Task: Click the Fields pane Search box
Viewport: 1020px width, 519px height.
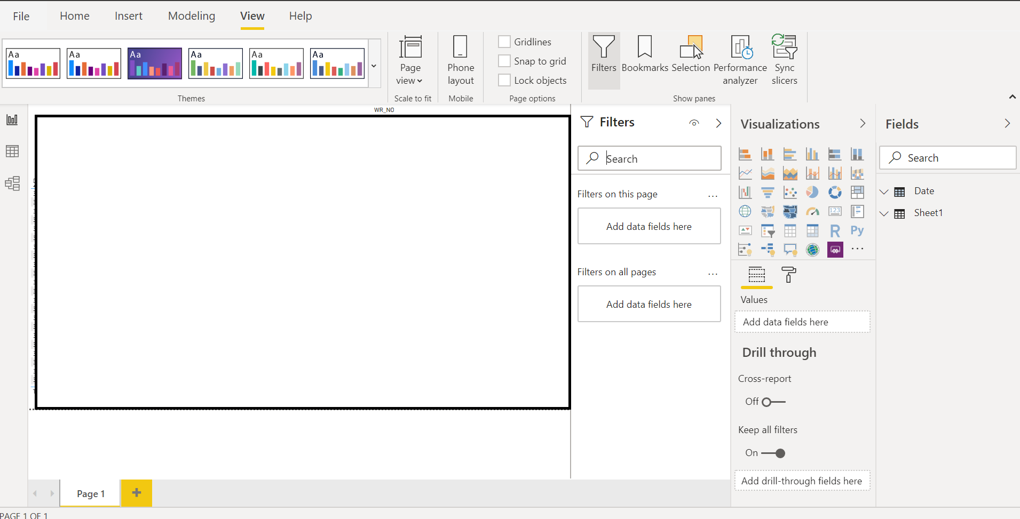Action: click(947, 158)
